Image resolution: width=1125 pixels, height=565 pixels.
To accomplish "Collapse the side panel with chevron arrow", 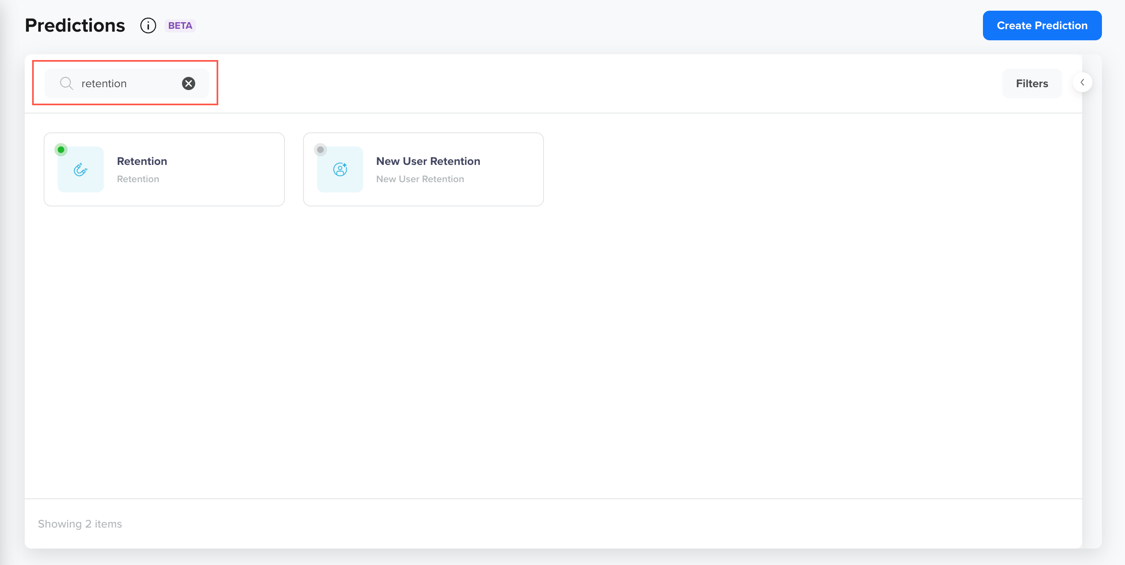I will pos(1082,82).
